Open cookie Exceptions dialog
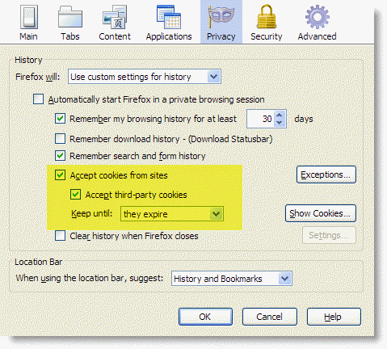The height and width of the screenshot is (349, 387). (326, 174)
